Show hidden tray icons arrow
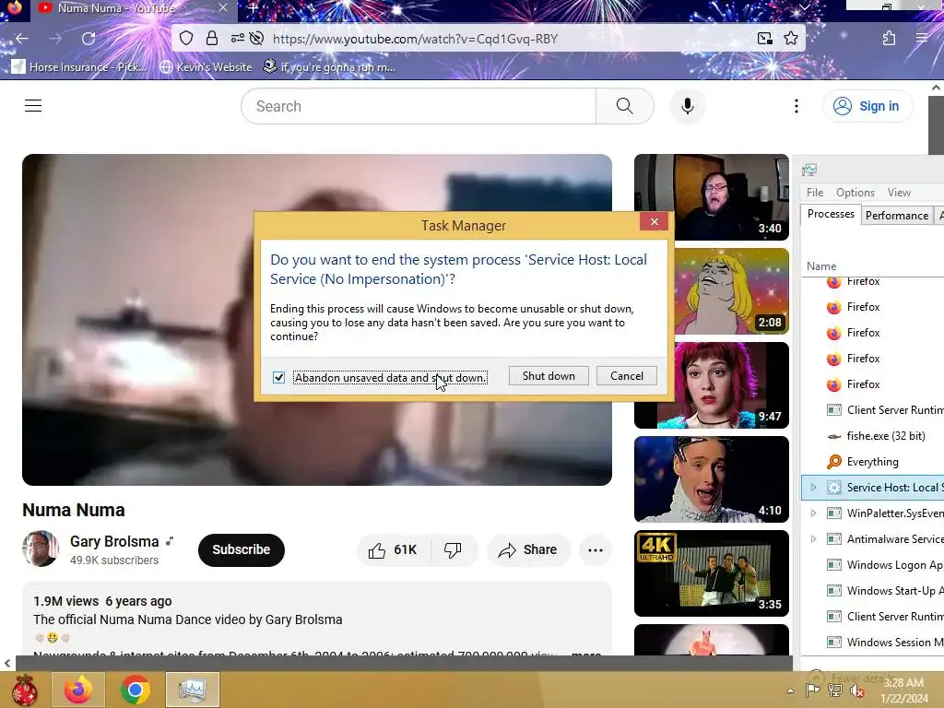The image size is (944, 708). pos(790,690)
